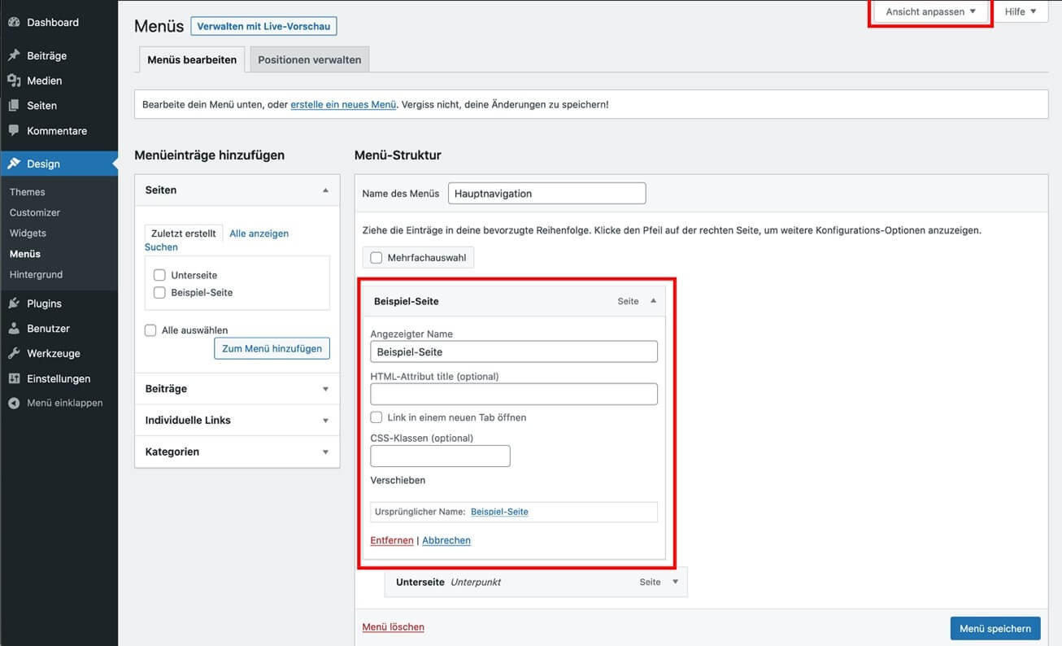The width and height of the screenshot is (1062, 646).
Task: Focus the Angezeigter Name field
Action: tap(514, 351)
